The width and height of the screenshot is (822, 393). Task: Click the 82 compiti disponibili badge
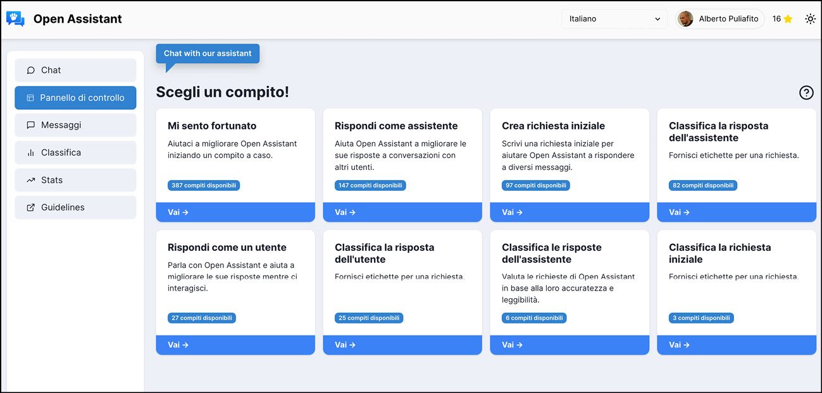coord(703,186)
